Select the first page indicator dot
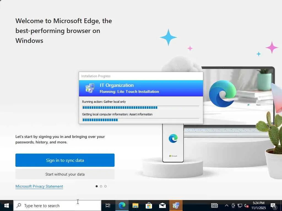This screenshot has width=282, height=211. (x=97, y=186)
